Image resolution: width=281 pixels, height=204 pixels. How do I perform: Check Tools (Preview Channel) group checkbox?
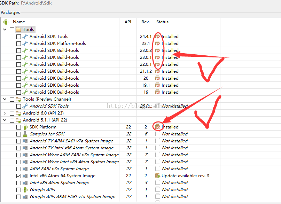[x=12, y=99]
